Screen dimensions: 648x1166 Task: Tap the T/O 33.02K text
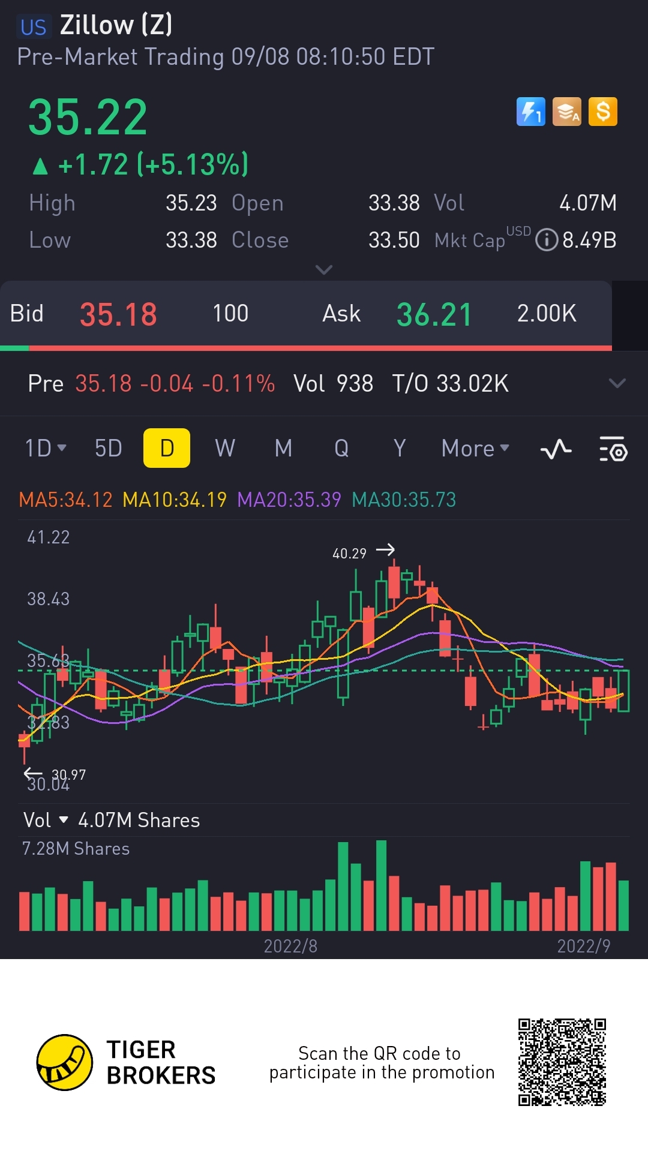450,383
